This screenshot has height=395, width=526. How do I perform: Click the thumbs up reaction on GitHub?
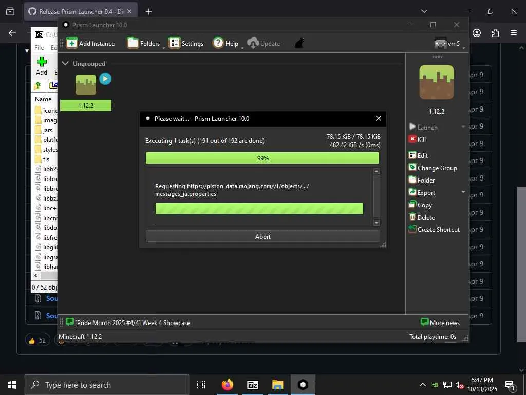[x=37, y=340]
